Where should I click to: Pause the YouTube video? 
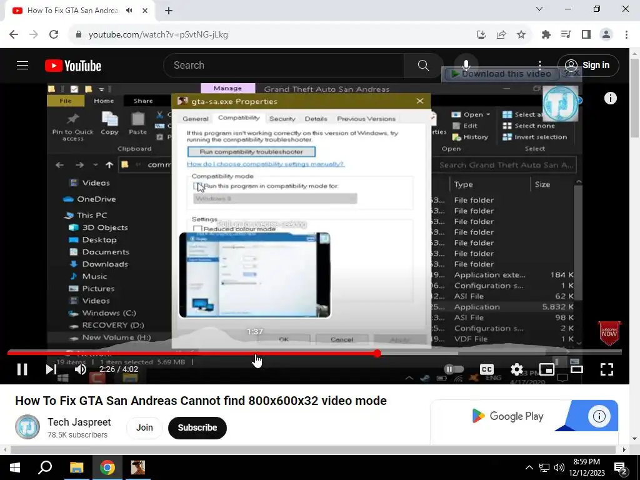(22, 369)
